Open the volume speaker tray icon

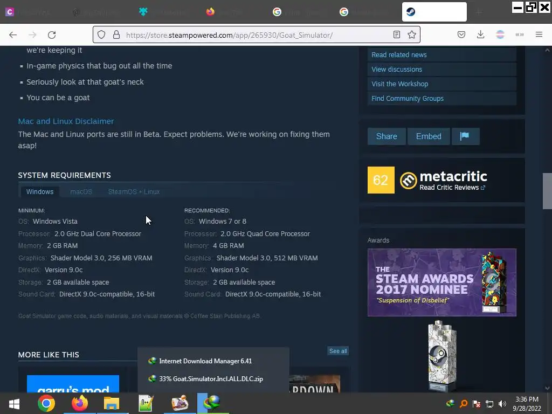coord(502,403)
